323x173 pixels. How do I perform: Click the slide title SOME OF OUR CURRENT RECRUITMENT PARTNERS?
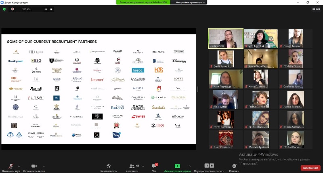coord(52,42)
